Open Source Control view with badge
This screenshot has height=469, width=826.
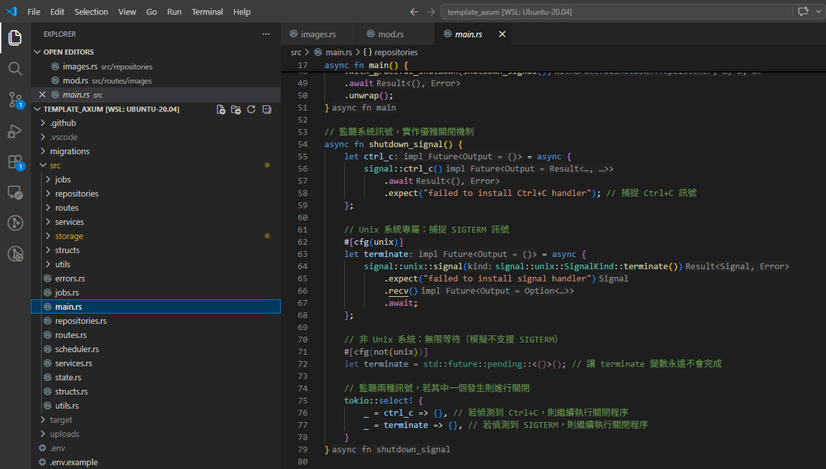[x=15, y=99]
